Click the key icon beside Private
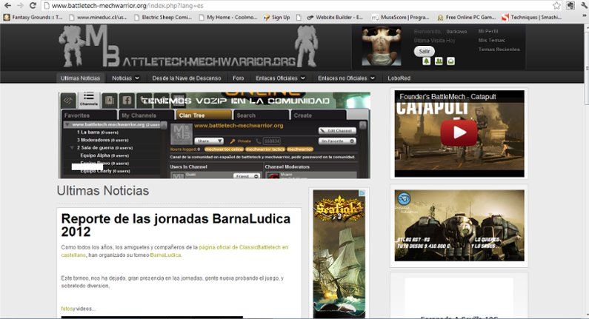 (233, 141)
